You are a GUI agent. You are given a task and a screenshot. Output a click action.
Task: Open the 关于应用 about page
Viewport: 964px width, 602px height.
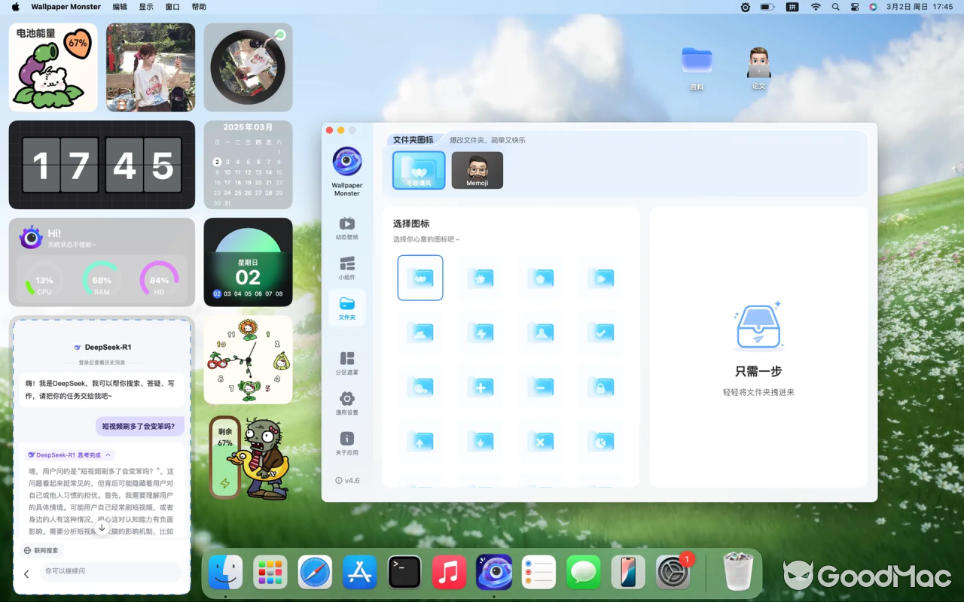tap(346, 443)
